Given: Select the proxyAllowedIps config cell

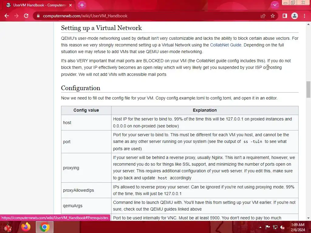Looking at the screenshot, I should [x=86, y=190].
